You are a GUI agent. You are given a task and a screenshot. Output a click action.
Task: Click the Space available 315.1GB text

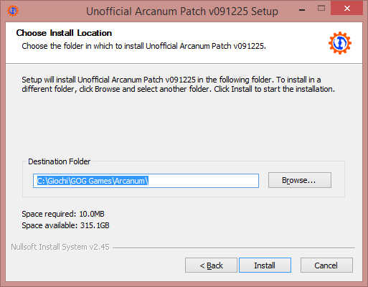click(65, 225)
